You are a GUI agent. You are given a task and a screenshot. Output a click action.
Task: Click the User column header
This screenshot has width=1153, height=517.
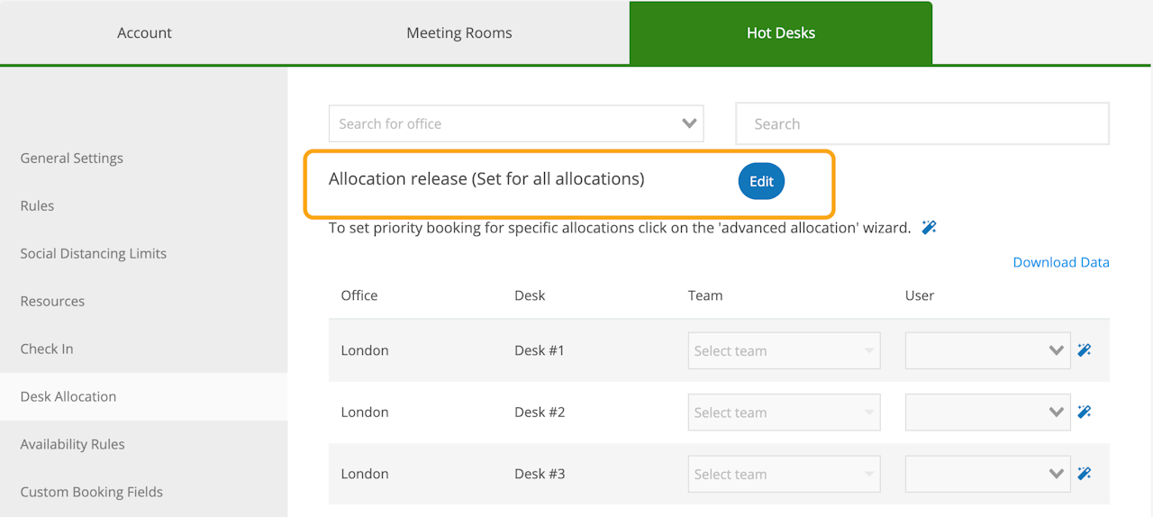click(x=920, y=295)
